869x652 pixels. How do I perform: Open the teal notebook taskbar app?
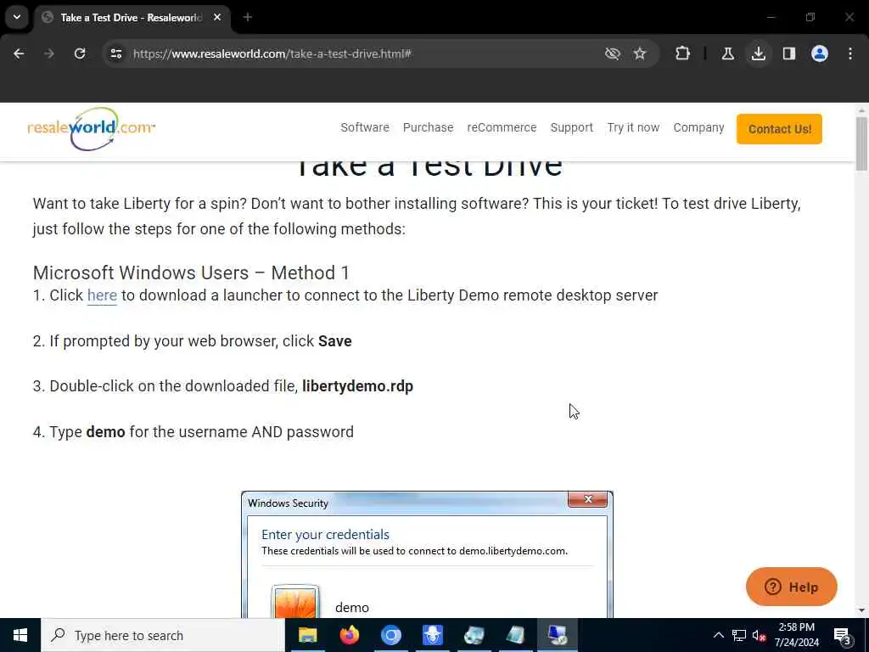click(515, 635)
